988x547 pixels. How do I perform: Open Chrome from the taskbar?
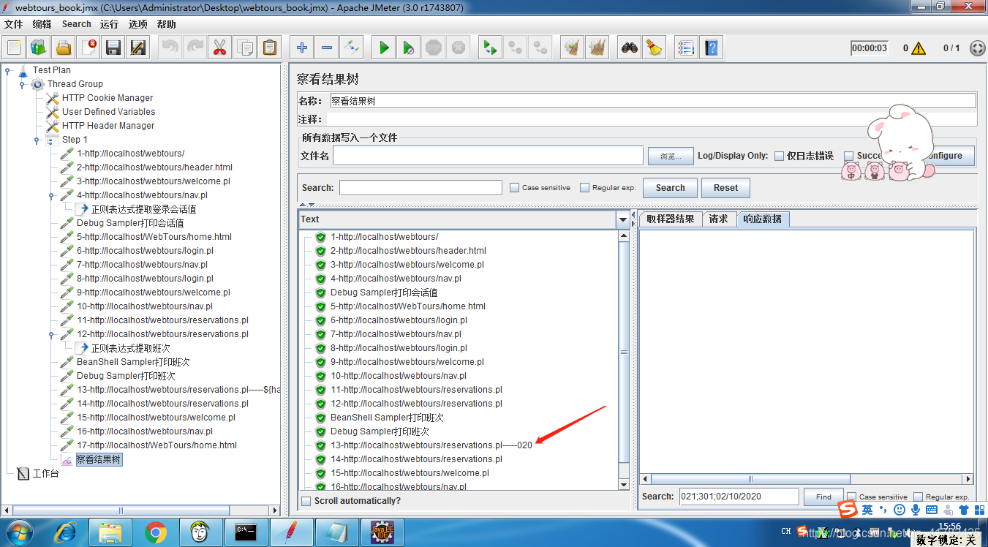point(155,532)
